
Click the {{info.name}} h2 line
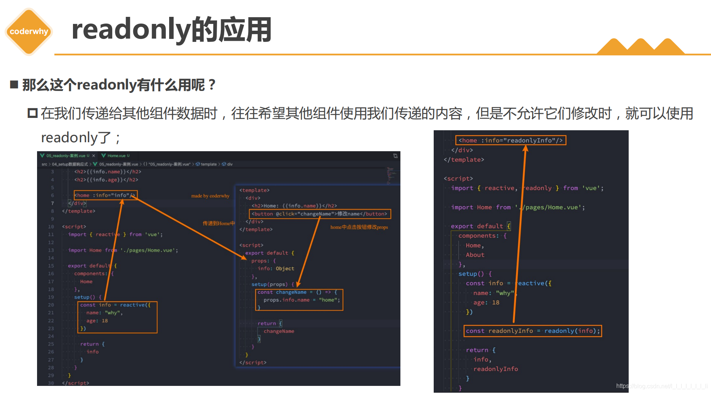[x=108, y=172]
